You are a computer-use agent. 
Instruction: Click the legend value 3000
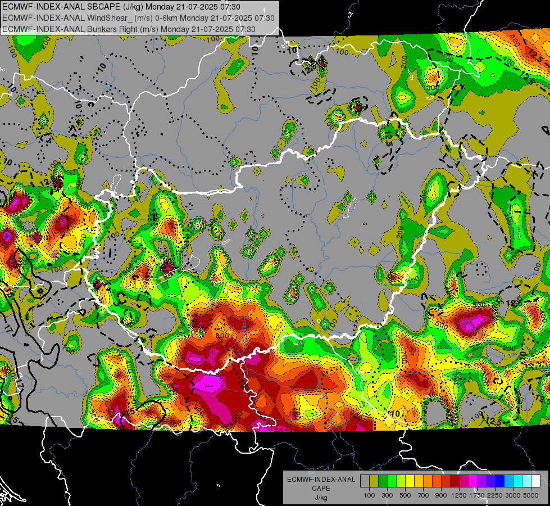[513, 495]
